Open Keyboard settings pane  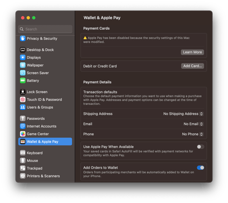click(x=45, y=153)
